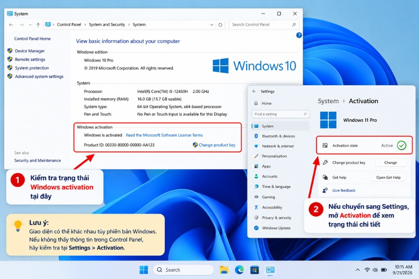The image size is (419, 279).
Task: Open Advanced system settings
Action: [x=39, y=76]
